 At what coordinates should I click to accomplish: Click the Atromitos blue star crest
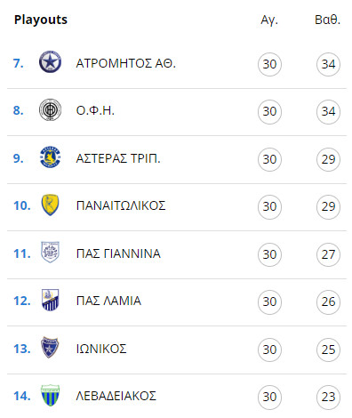[50, 62]
